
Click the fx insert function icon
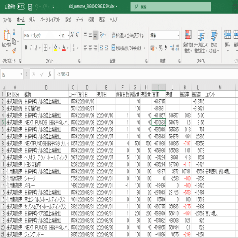coord(49,74)
